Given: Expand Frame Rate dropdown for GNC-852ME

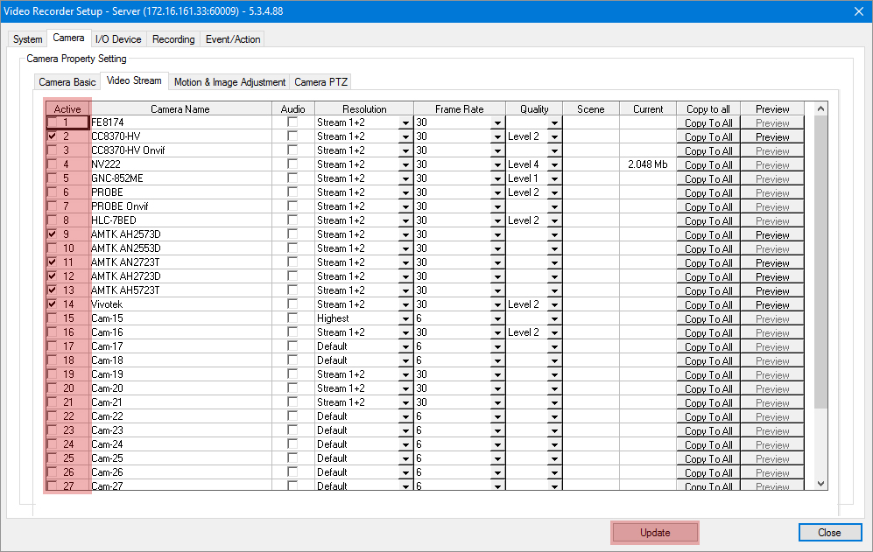Looking at the screenshot, I should pos(497,179).
